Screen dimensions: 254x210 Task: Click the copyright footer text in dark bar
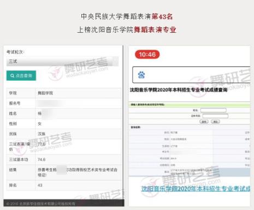[41, 204]
